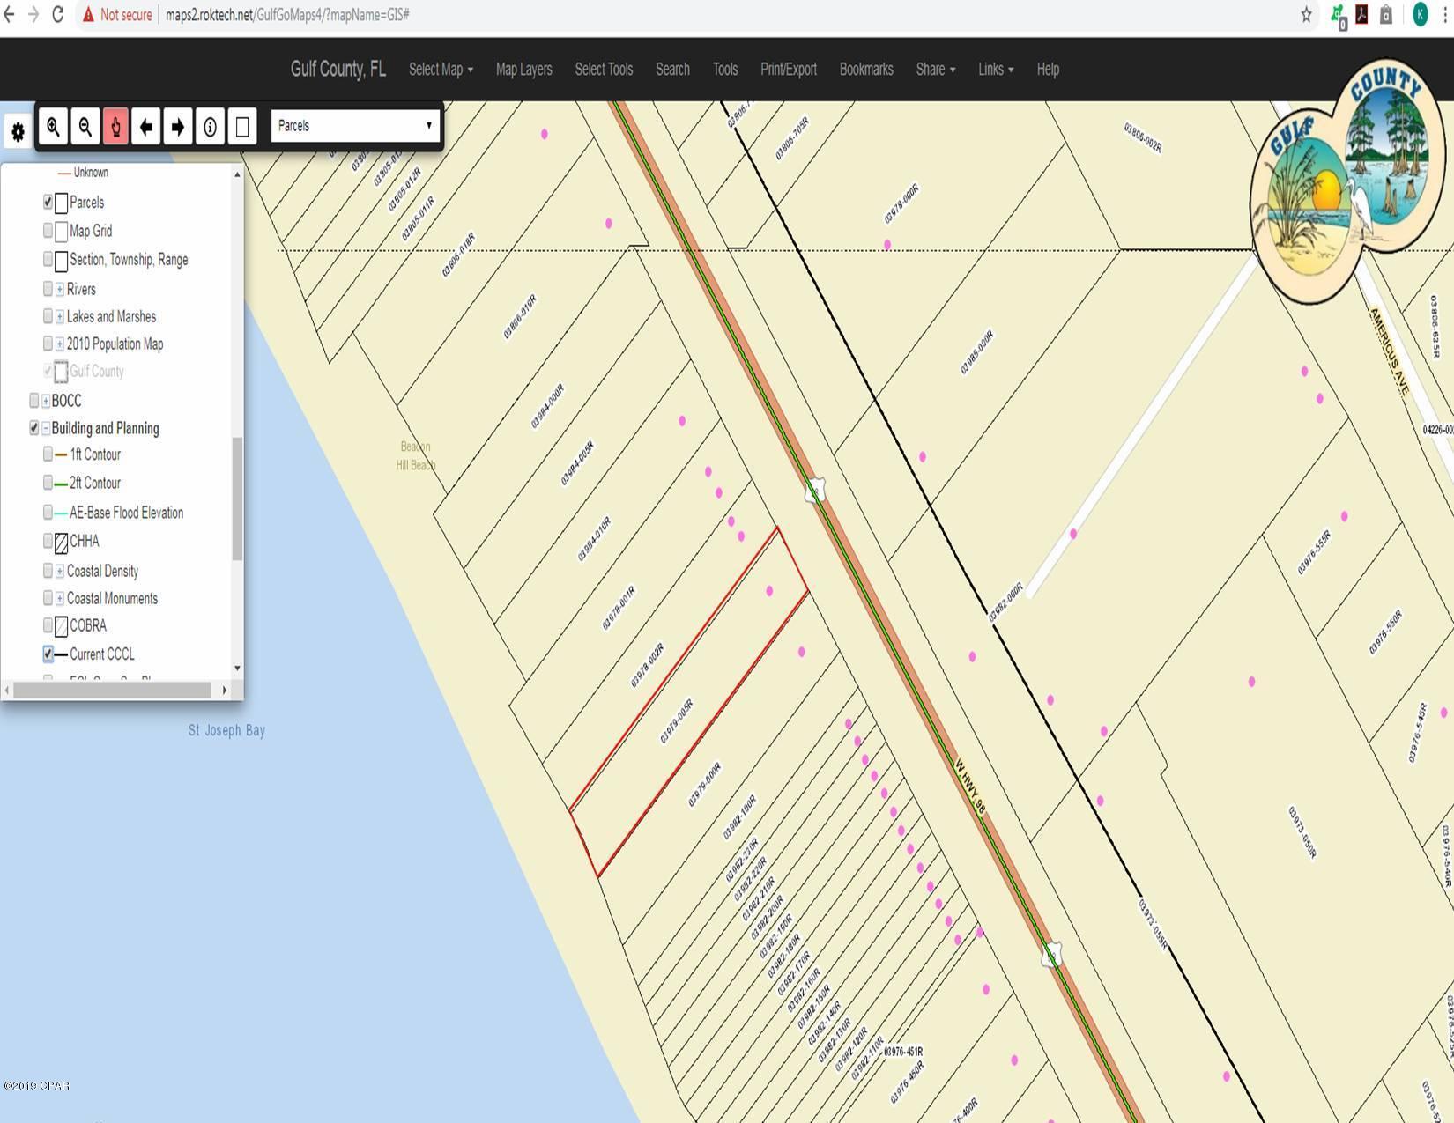
Task: Expand the Rivers layer group
Action: pyautogui.click(x=59, y=290)
